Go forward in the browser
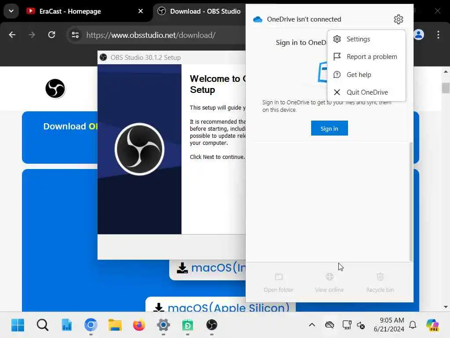450x338 pixels. pos(32,35)
